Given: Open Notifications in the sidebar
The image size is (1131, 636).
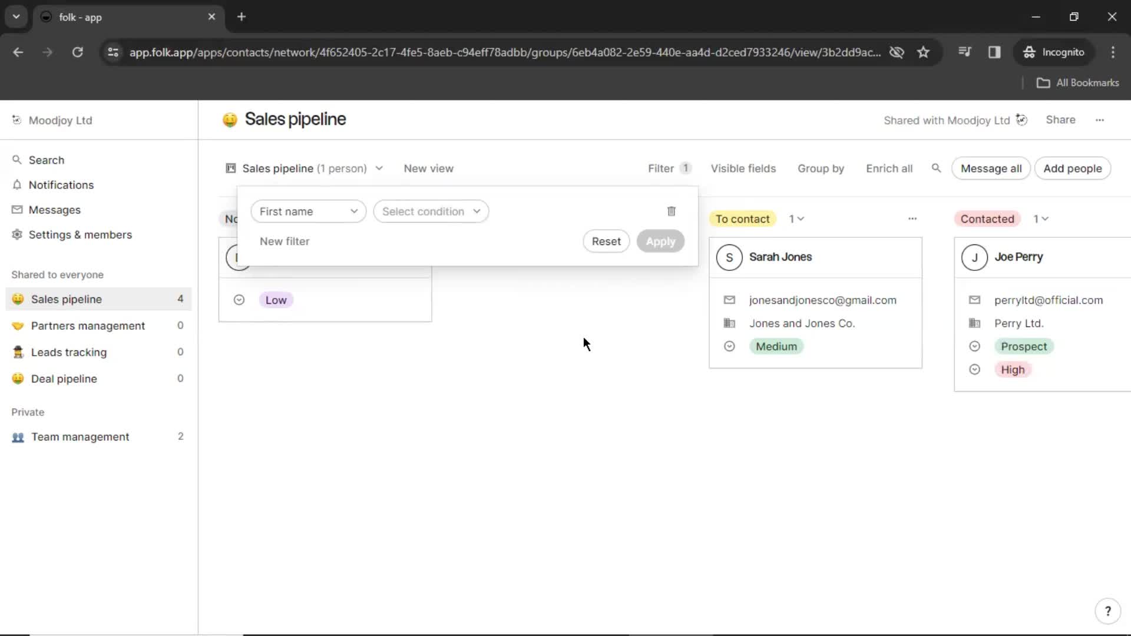Looking at the screenshot, I should click(61, 185).
